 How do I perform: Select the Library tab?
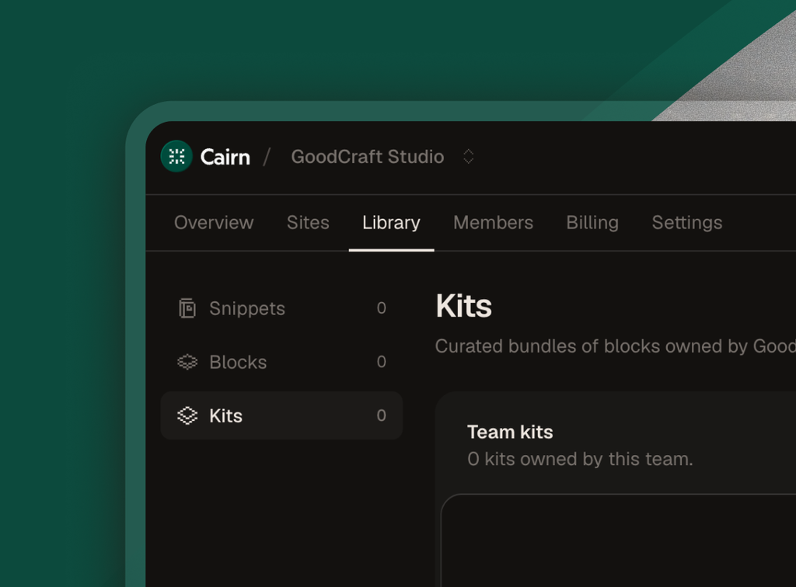(x=391, y=223)
